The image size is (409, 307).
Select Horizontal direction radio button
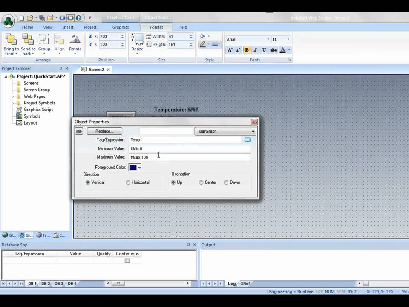pyautogui.click(x=128, y=182)
